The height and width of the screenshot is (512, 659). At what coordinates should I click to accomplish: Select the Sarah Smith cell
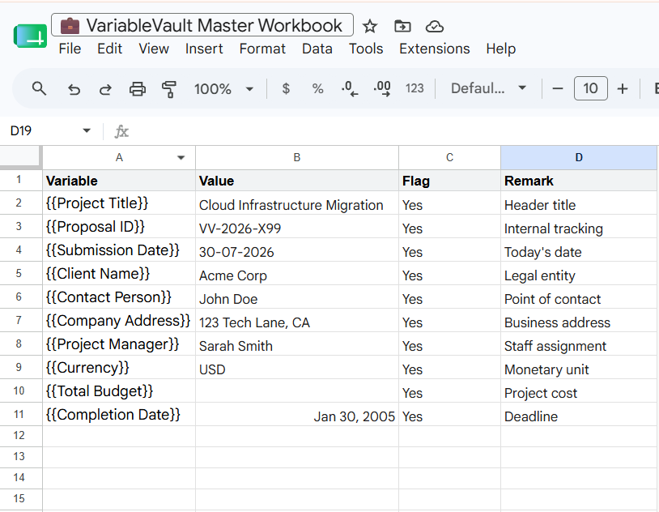tap(297, 344)
